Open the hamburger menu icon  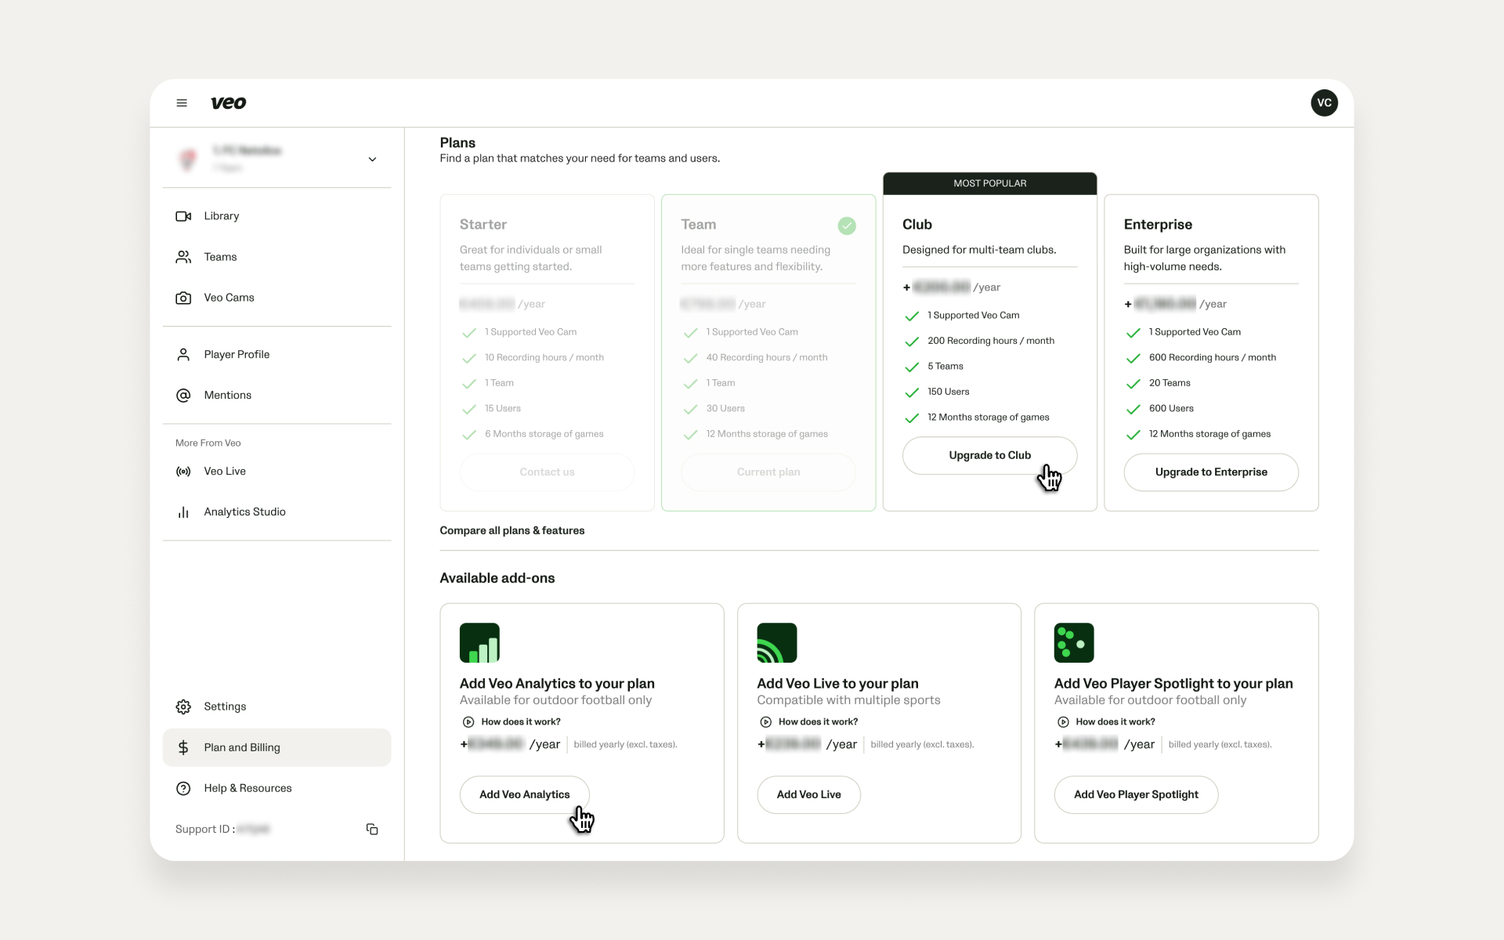pos(182,103)
